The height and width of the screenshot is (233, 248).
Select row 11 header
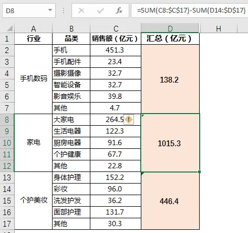click(7, 154)
